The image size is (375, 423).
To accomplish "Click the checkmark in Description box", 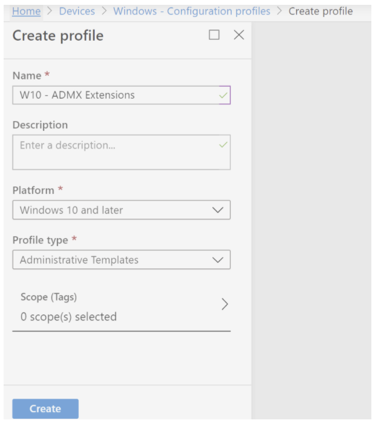I will tap(224, 145).
